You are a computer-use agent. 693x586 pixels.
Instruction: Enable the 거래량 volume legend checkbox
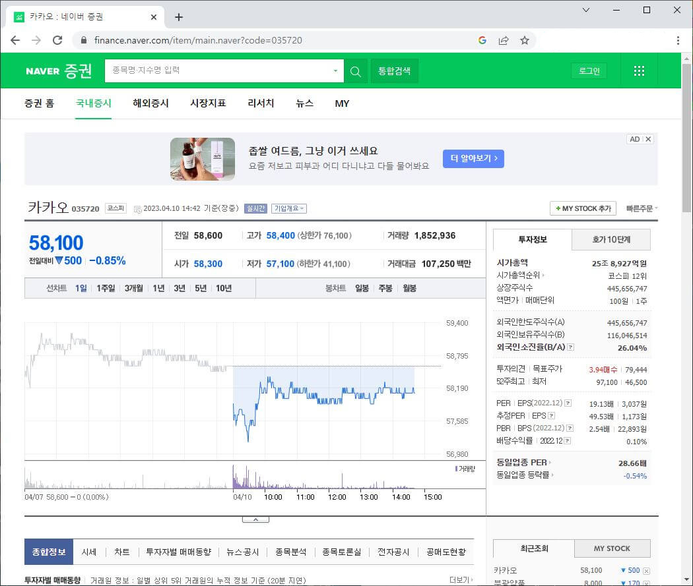(x=462, y=468)
